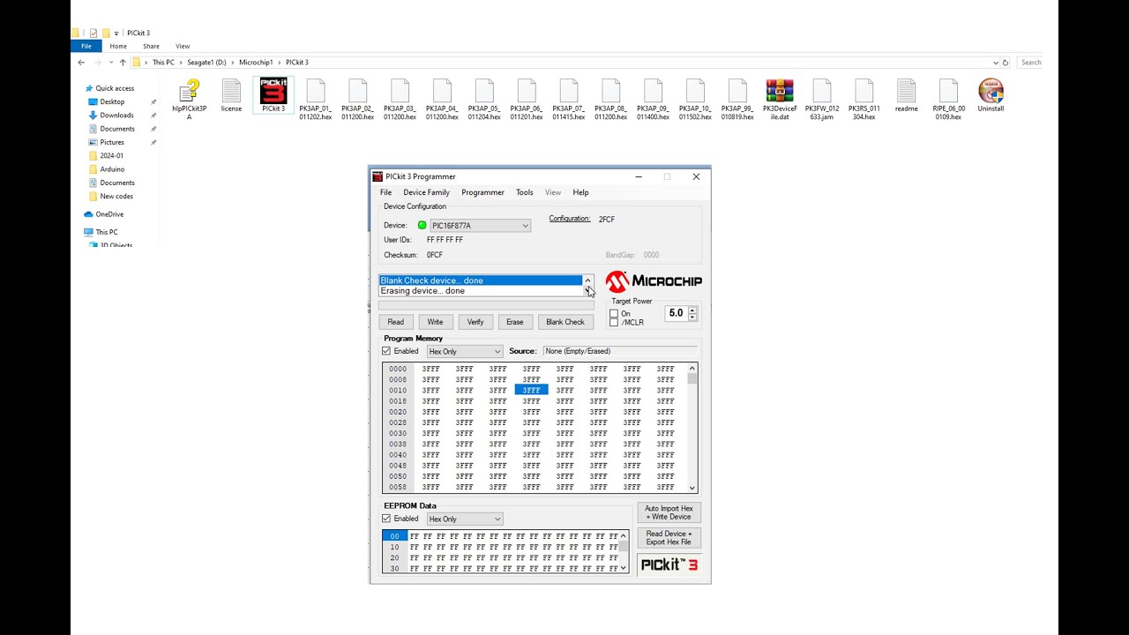
Task: Toggle EEPROM Data Enabled checkbox
Action: click(x=386, y=519)
